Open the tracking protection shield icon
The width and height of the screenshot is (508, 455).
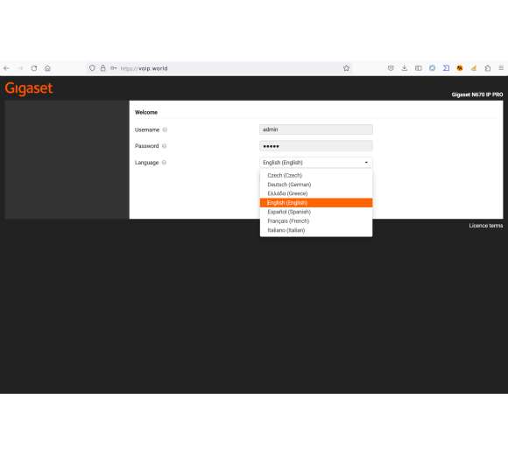92,68
